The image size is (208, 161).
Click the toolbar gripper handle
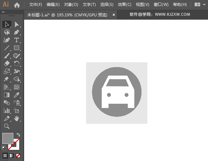11,16
